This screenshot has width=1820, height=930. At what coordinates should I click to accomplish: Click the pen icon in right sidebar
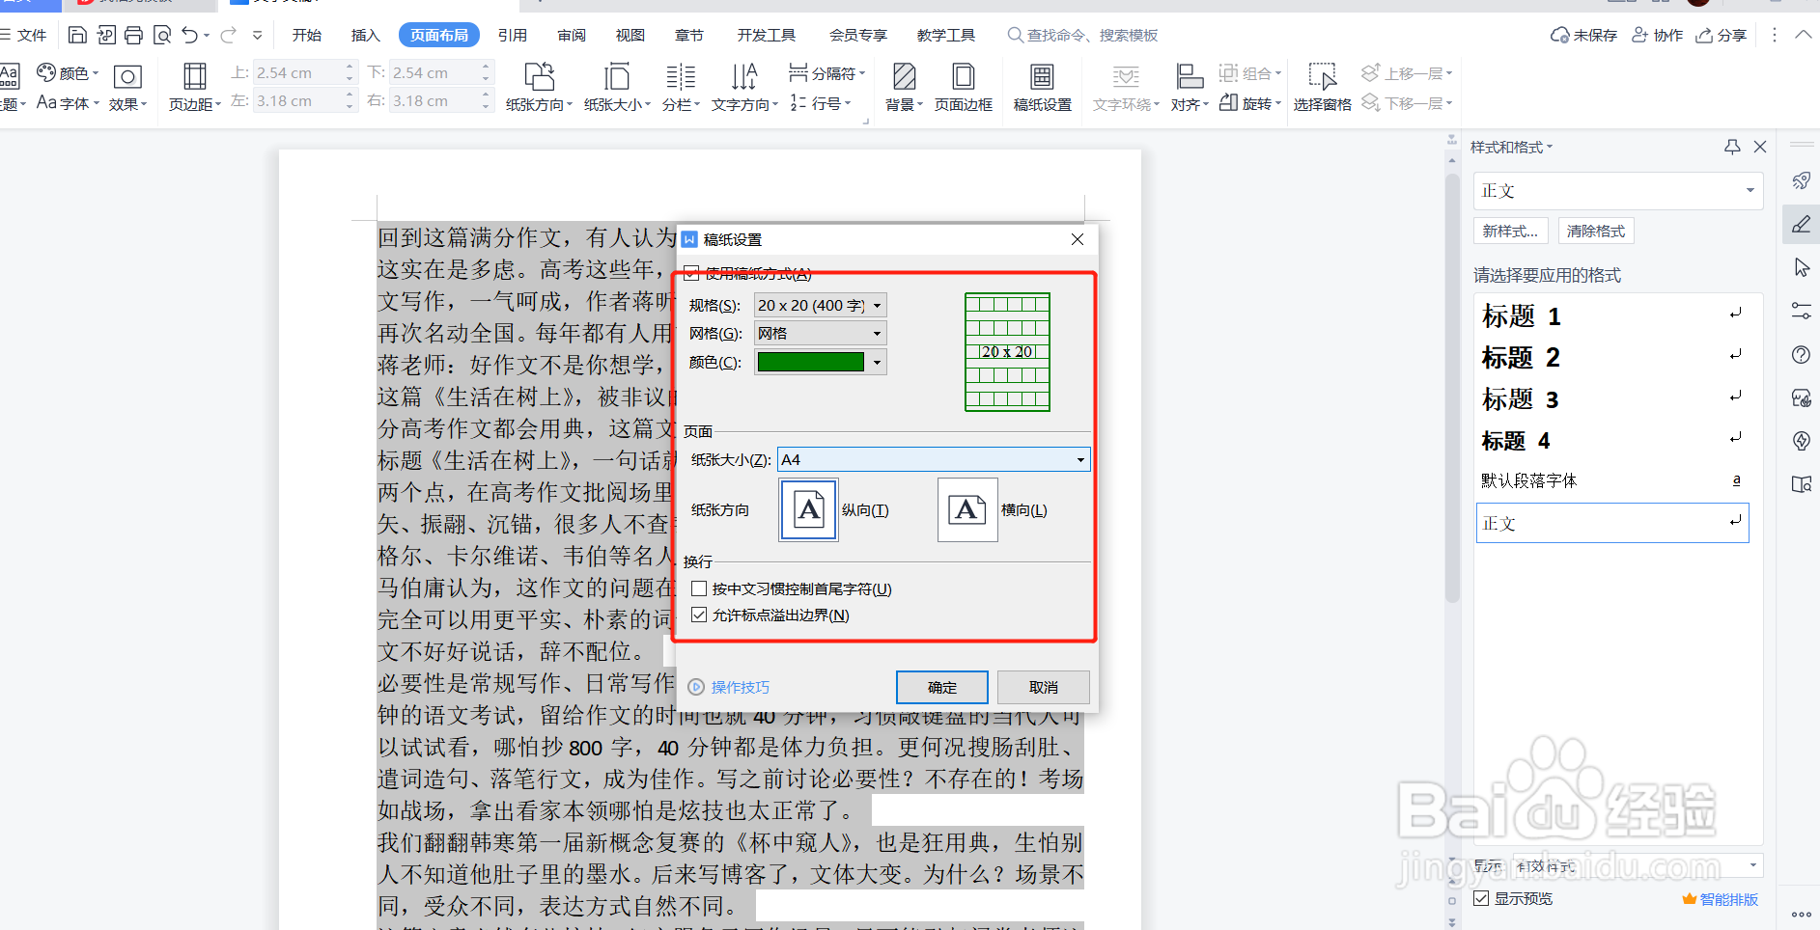click(x=1801, y=225)
